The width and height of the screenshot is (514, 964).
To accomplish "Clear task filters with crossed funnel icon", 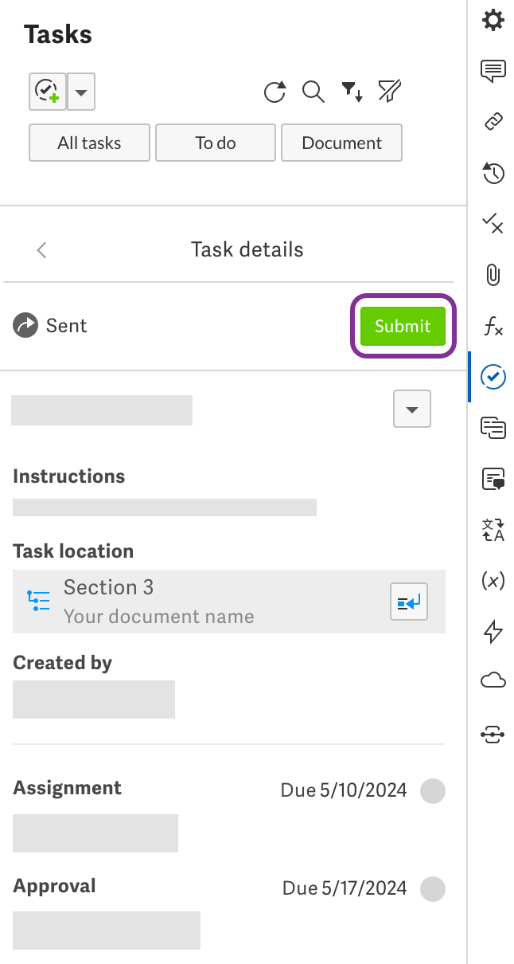I will click(x=389, y=92).
